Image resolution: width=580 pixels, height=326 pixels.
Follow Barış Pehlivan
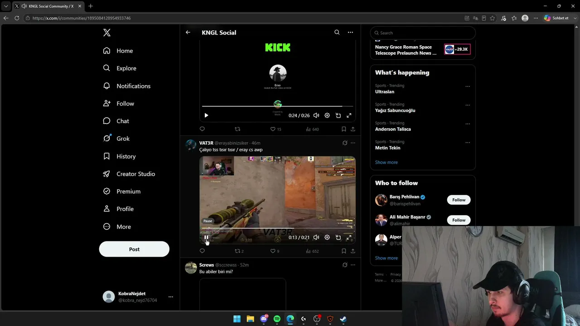[459, 200]
